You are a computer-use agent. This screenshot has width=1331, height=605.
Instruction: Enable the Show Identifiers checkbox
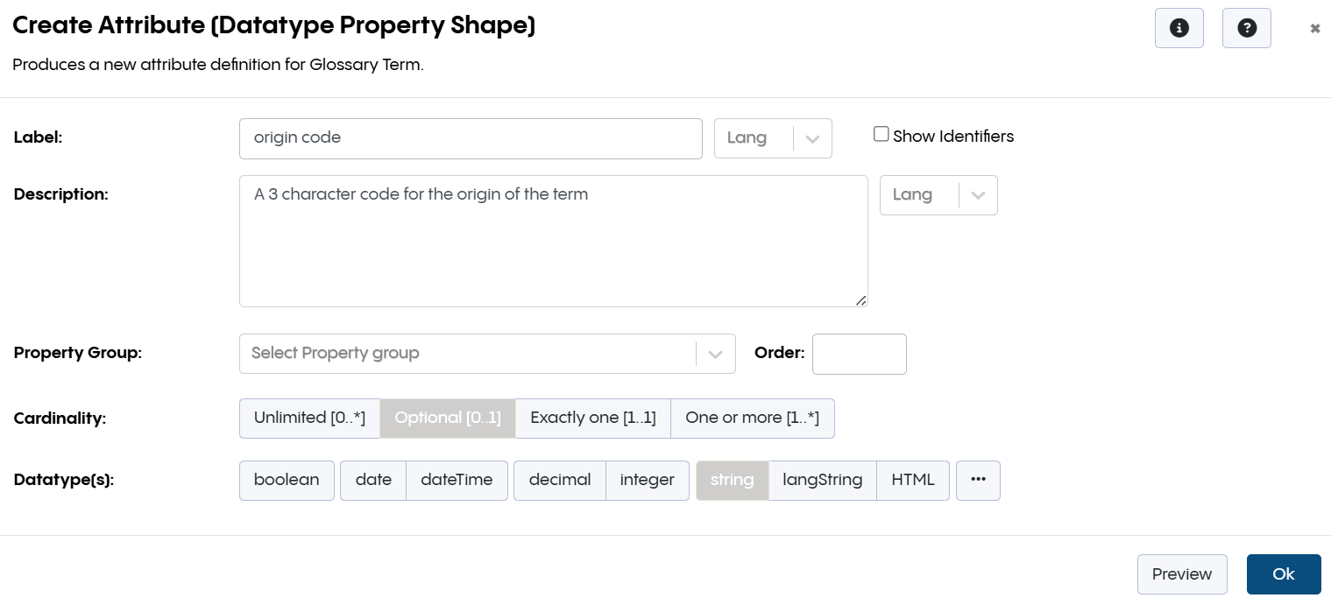[x=881, y=133]
